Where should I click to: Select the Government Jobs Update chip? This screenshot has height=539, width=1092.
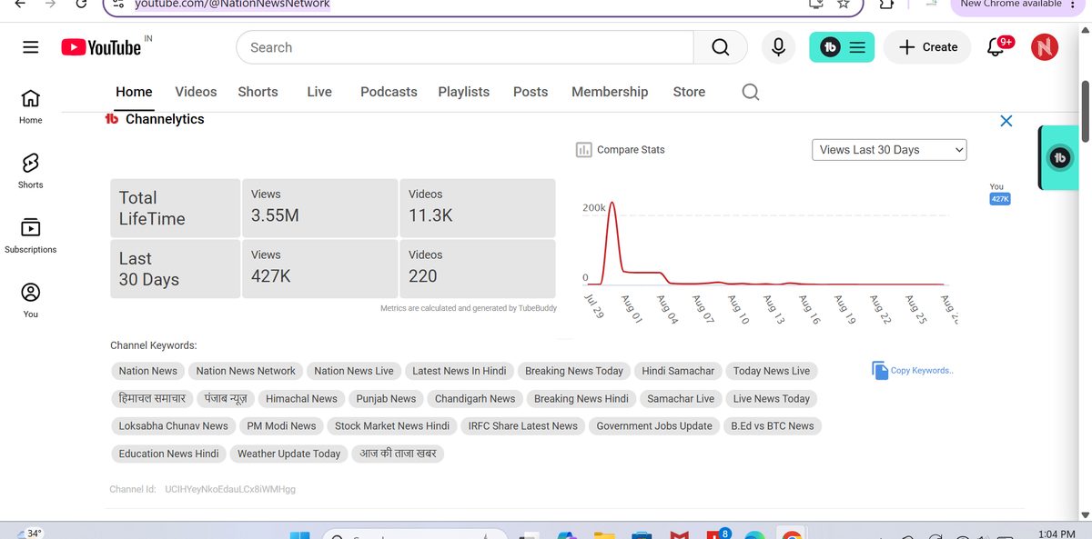654,425
